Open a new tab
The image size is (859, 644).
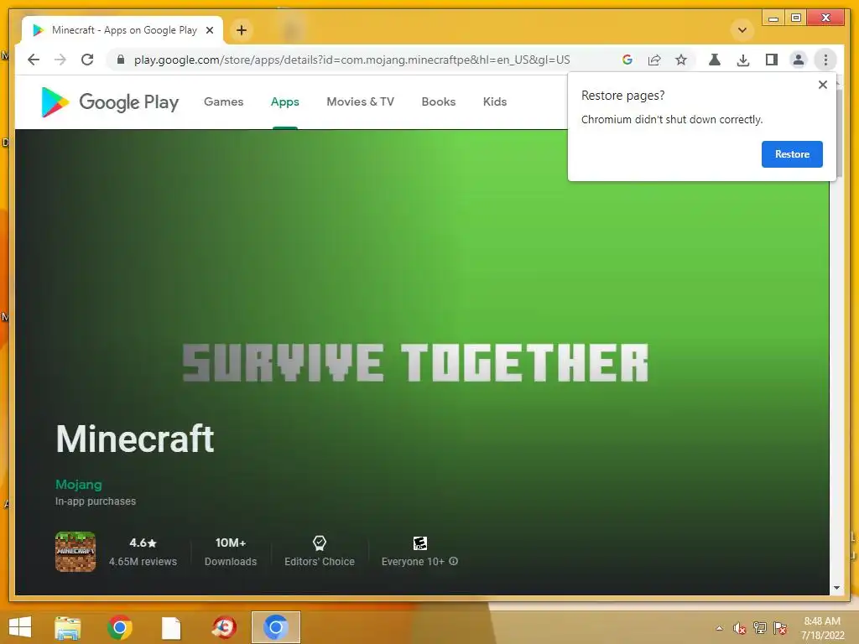(x=242, y=30)
